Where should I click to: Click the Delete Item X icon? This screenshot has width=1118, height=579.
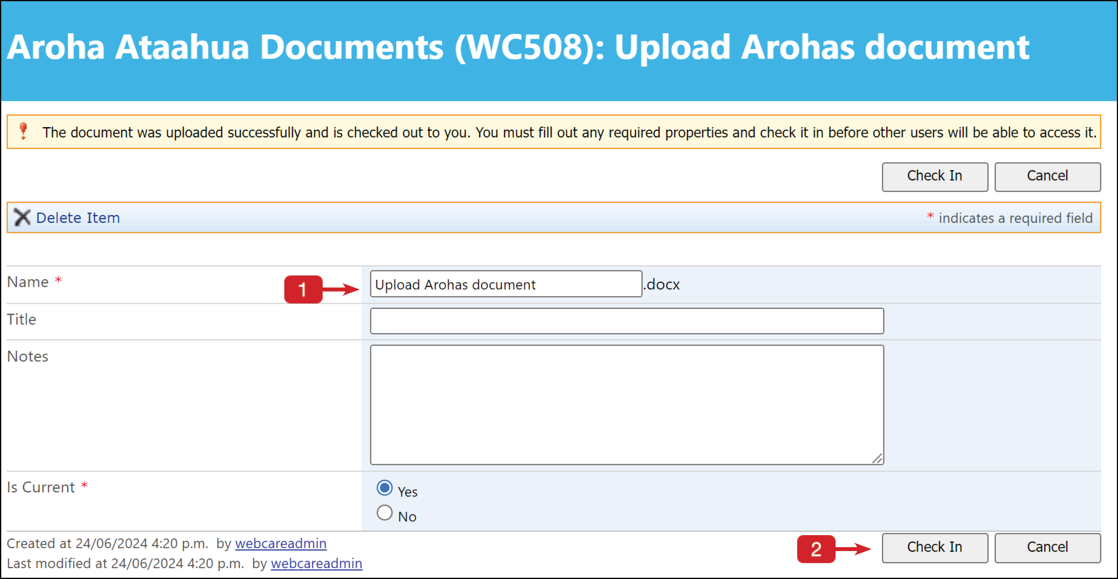22,217
